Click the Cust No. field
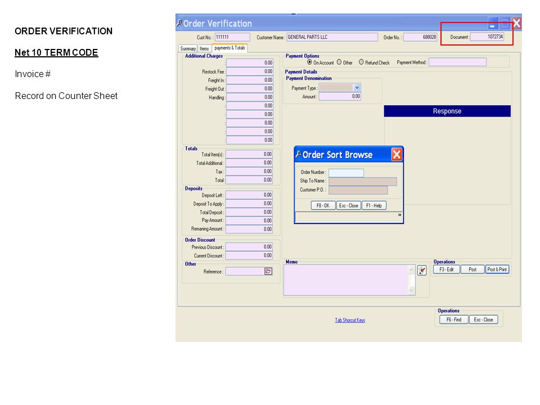This screenshot has width=540, height=405. [232, 37]
